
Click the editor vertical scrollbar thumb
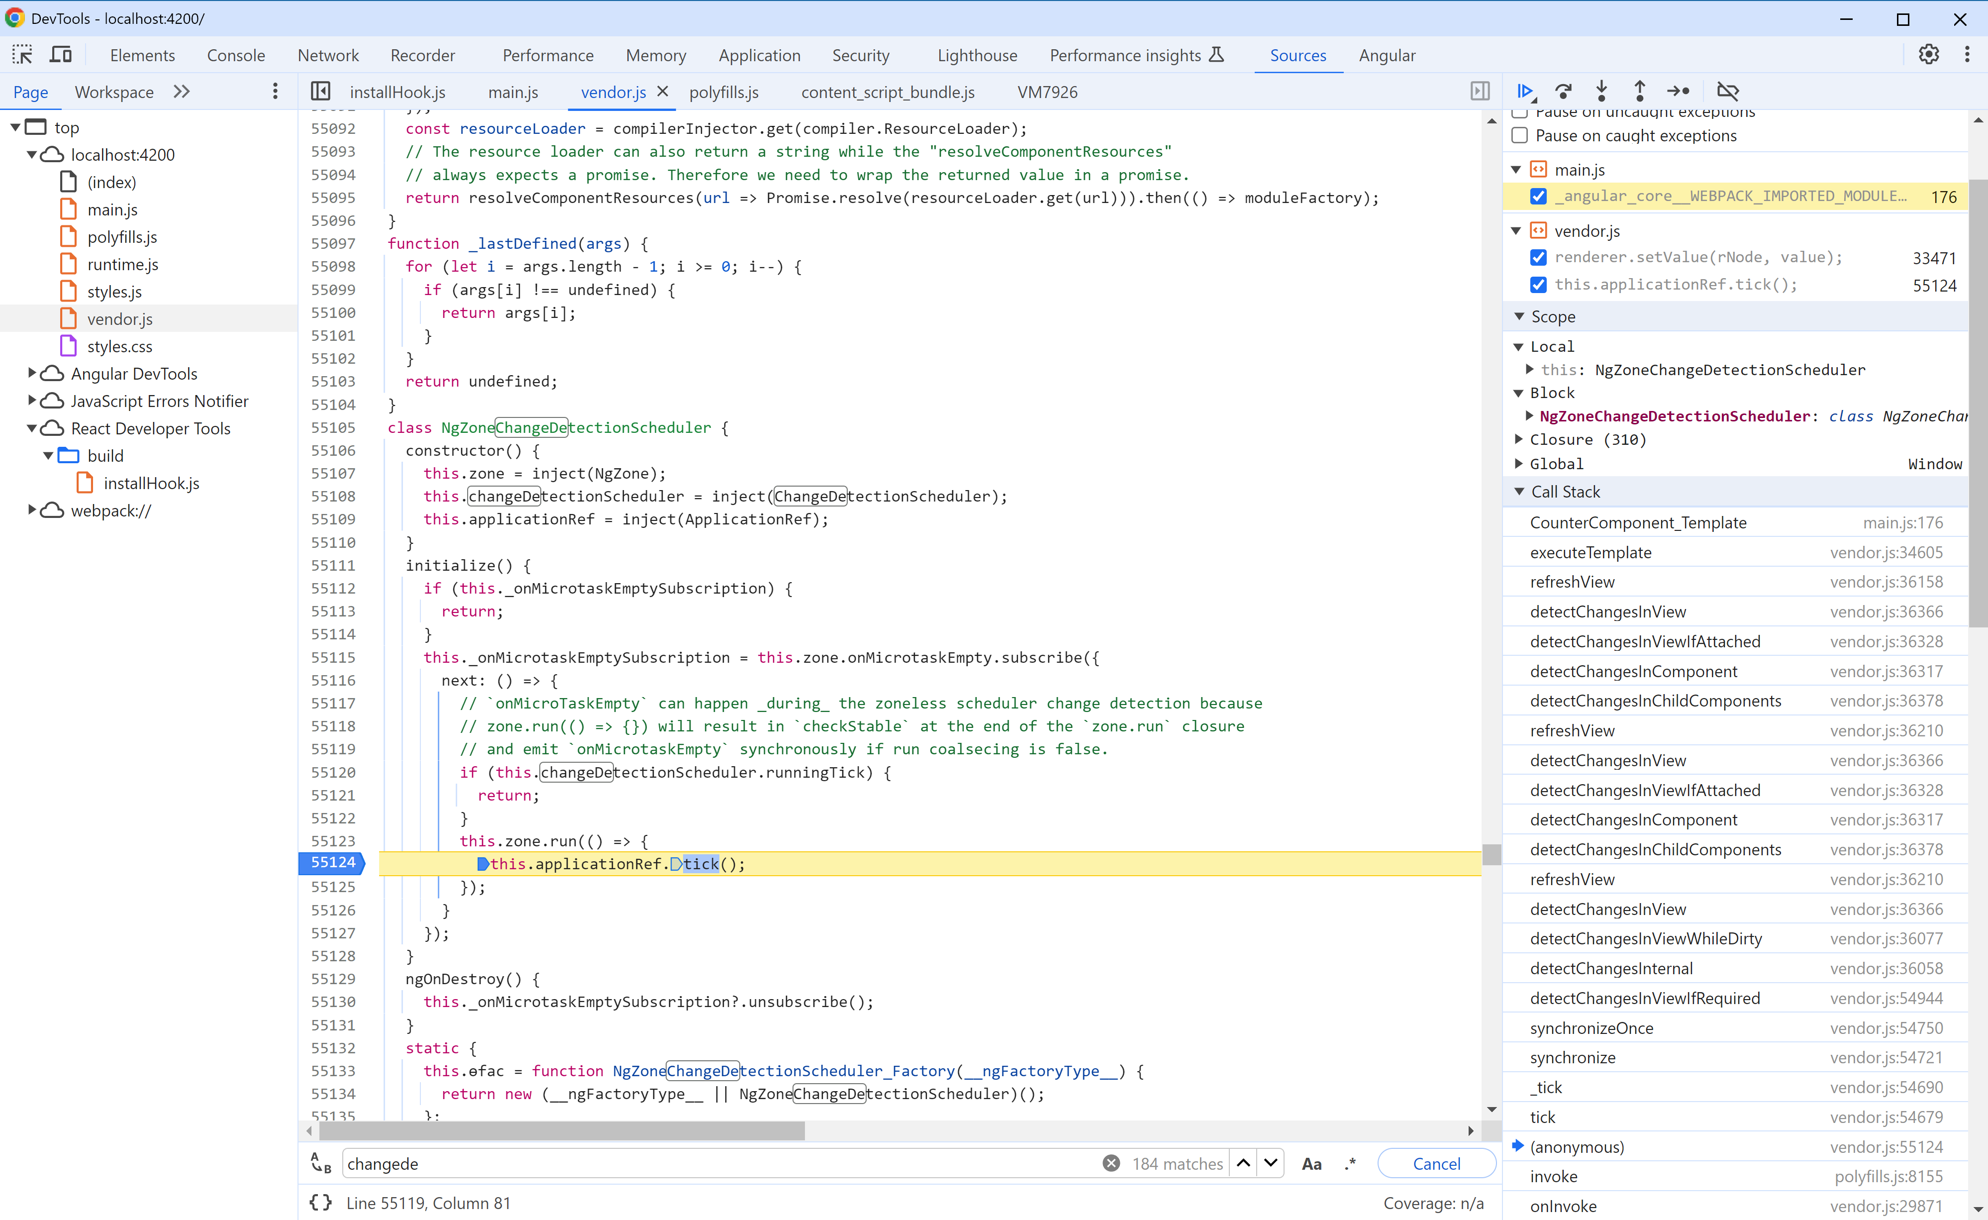point(1491,854)
